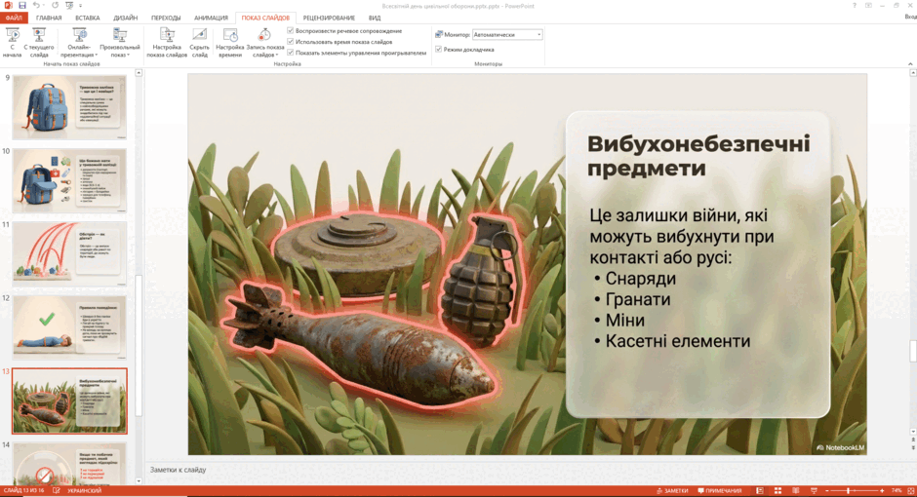The height and width of the screenshot is (497, 917).
Task: Switch to РЕЦЕНЗИРОВАНИЕ ribbon tab
Action: [329, 19]
